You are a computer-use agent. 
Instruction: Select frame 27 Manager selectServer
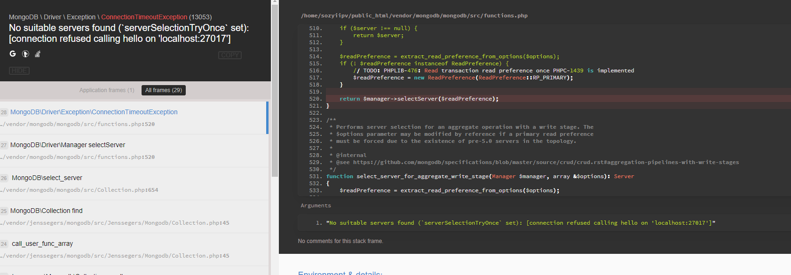pyautogui.click(x=134, y=150)
